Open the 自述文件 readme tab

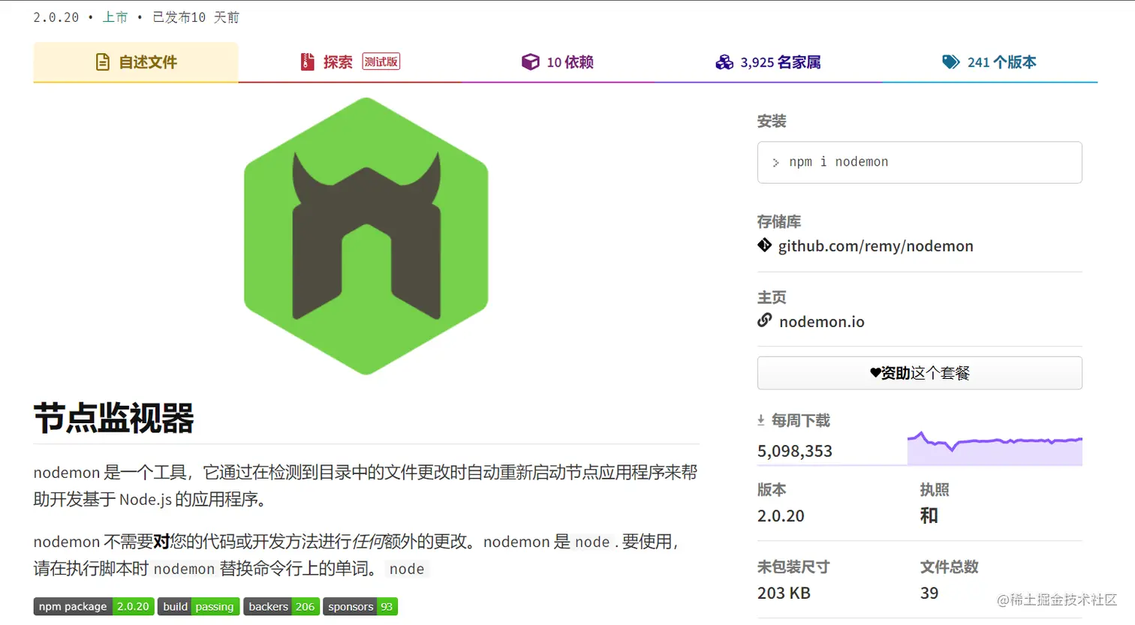[136, 62]
